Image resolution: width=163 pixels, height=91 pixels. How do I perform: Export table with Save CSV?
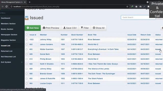tap(70, 28)
